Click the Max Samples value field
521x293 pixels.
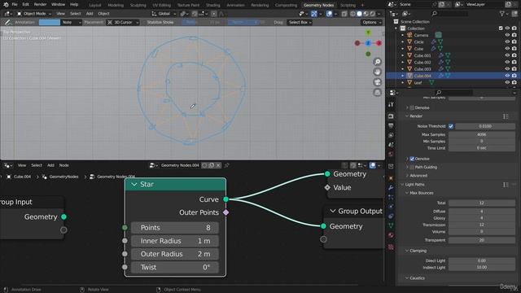point(482,134)
